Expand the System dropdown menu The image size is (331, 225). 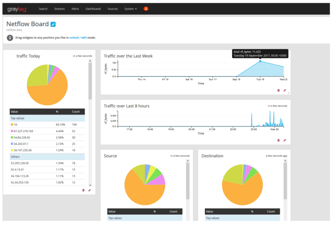pos(131,9)
